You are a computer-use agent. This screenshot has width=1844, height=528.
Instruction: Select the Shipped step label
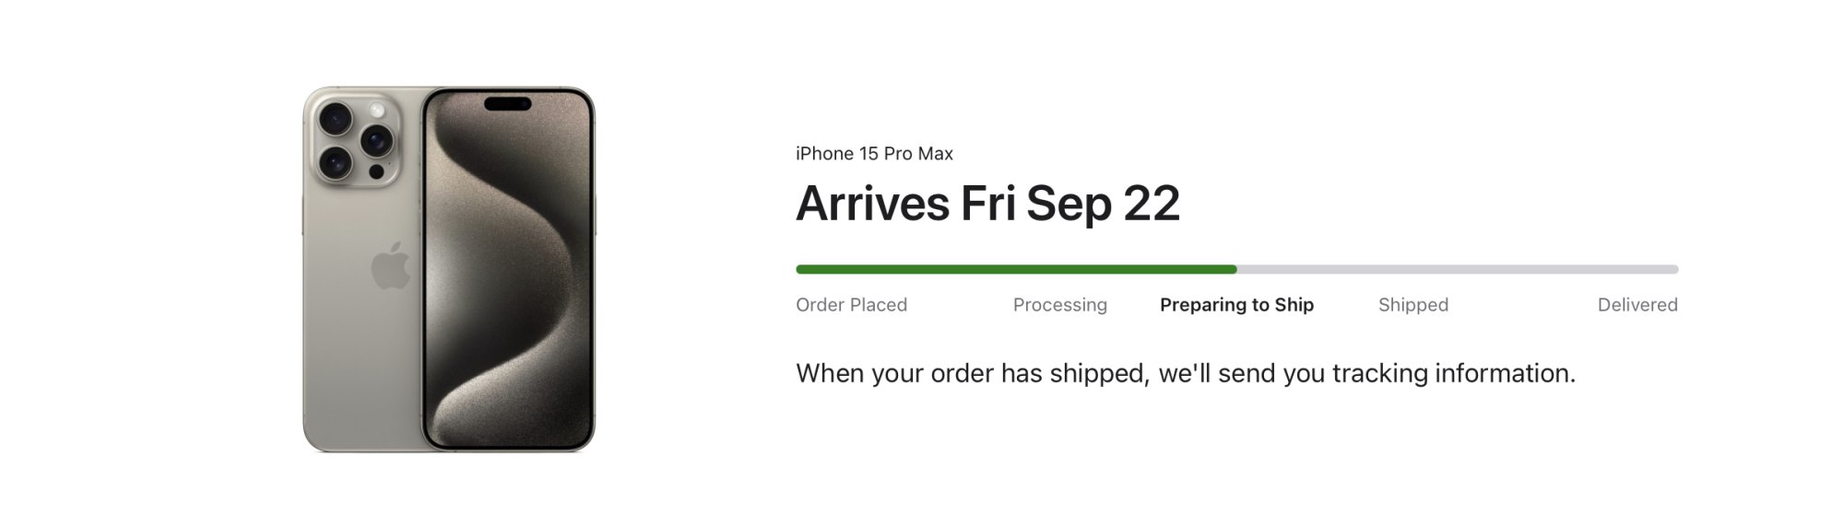(1413, 305)
